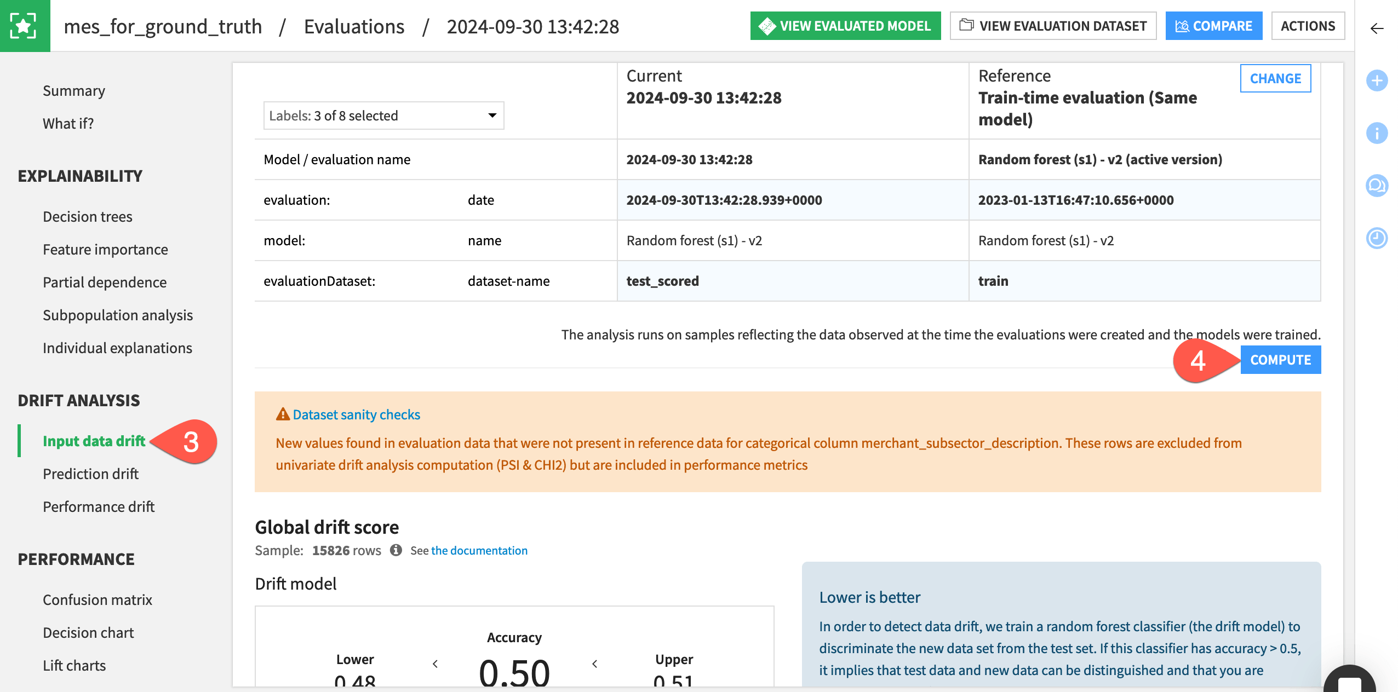The width and height of the screenshot is (1398, 692).
Task: Click the chat bubble icon on right sidebar
Action: 1376,184
